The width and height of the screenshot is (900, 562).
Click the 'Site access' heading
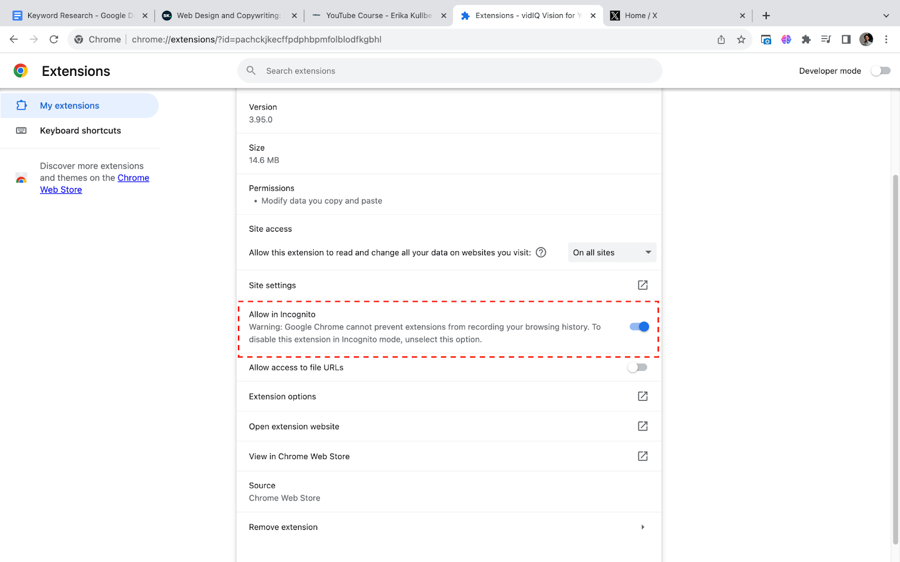pos(271,229)
